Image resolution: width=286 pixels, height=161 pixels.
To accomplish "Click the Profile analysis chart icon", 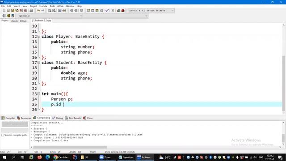I will [x=118, y=11].
